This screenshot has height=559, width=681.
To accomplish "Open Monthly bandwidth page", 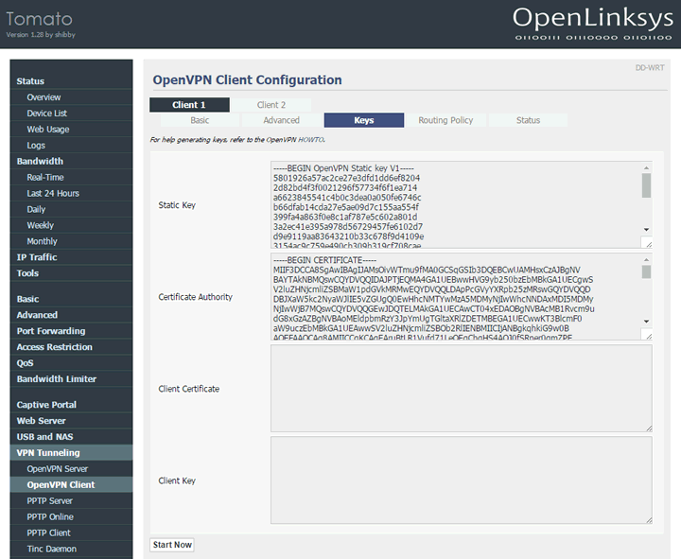I will pyautogui.click(x=71, y=241).
